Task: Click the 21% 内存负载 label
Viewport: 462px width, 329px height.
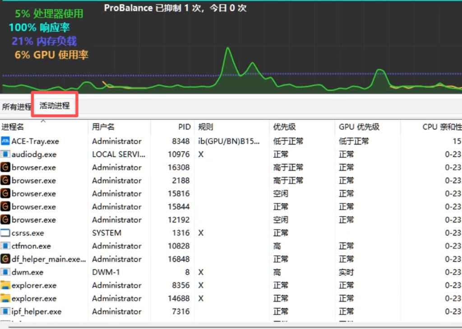Action: click(x=44, y=41)
